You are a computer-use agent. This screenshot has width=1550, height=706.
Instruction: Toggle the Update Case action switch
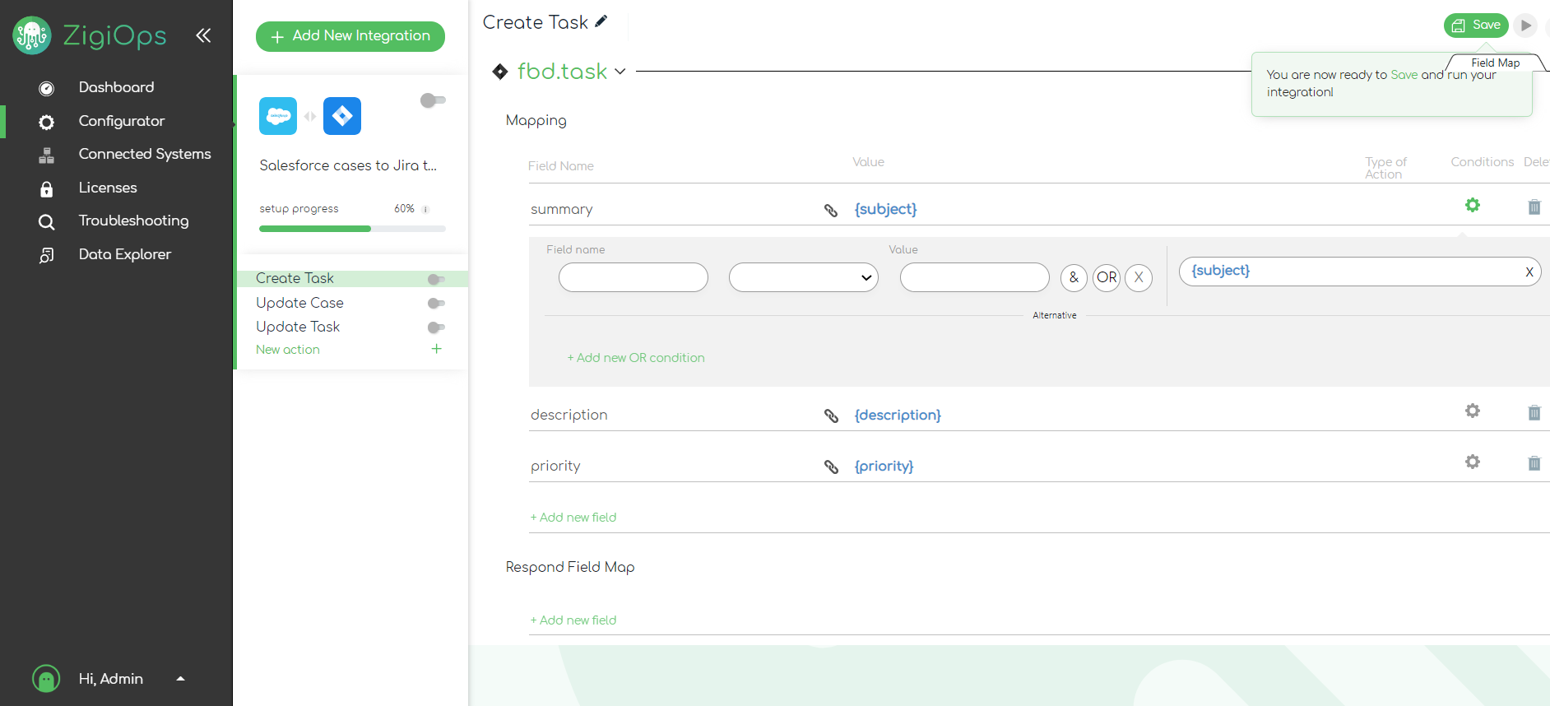tap(436, 304)
